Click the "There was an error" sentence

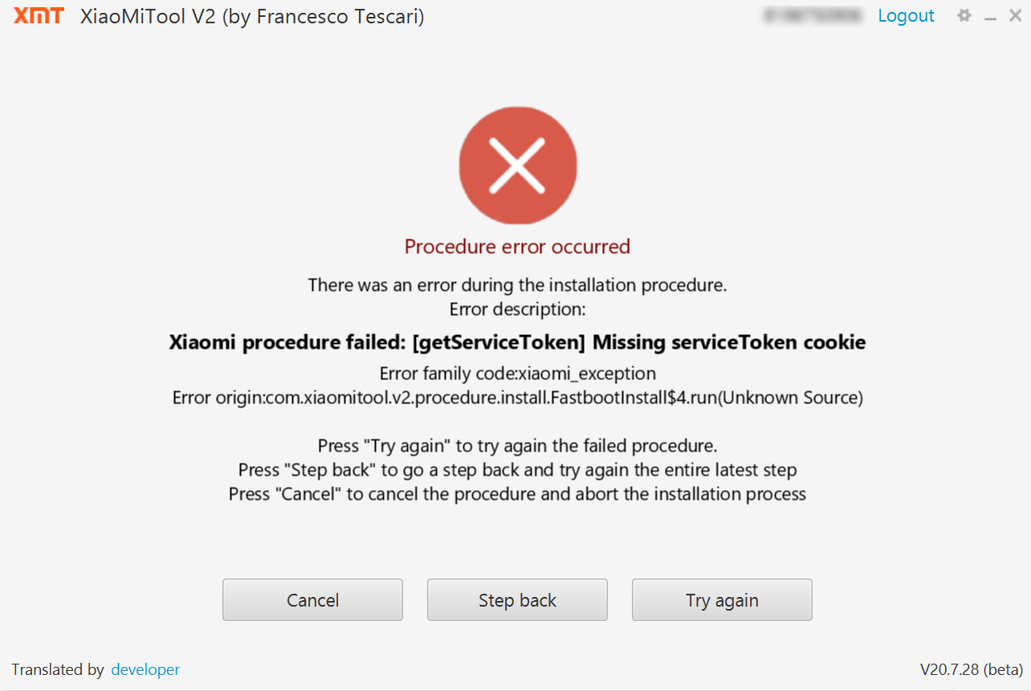tap(517, 285)
